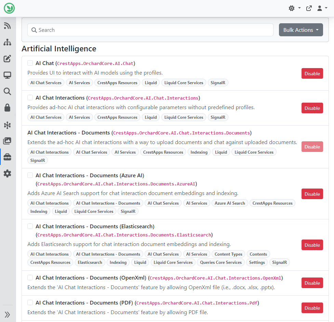The height and width of the screenshot is (322, 334).
Task: Disable the AI Chat feature
Action: click(x=312, y=74)
